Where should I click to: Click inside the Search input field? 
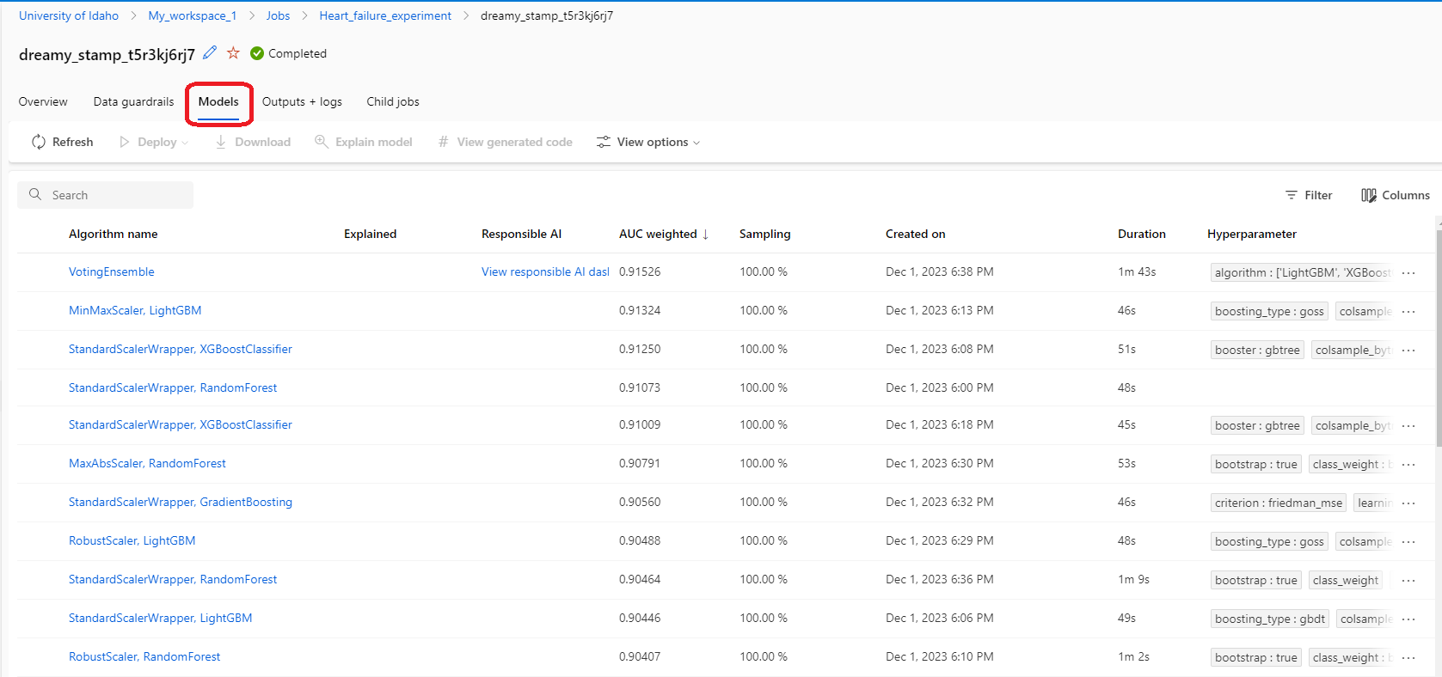(105, 195)
